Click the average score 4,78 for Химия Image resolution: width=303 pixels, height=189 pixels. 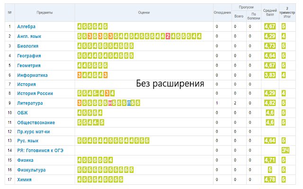270,180
